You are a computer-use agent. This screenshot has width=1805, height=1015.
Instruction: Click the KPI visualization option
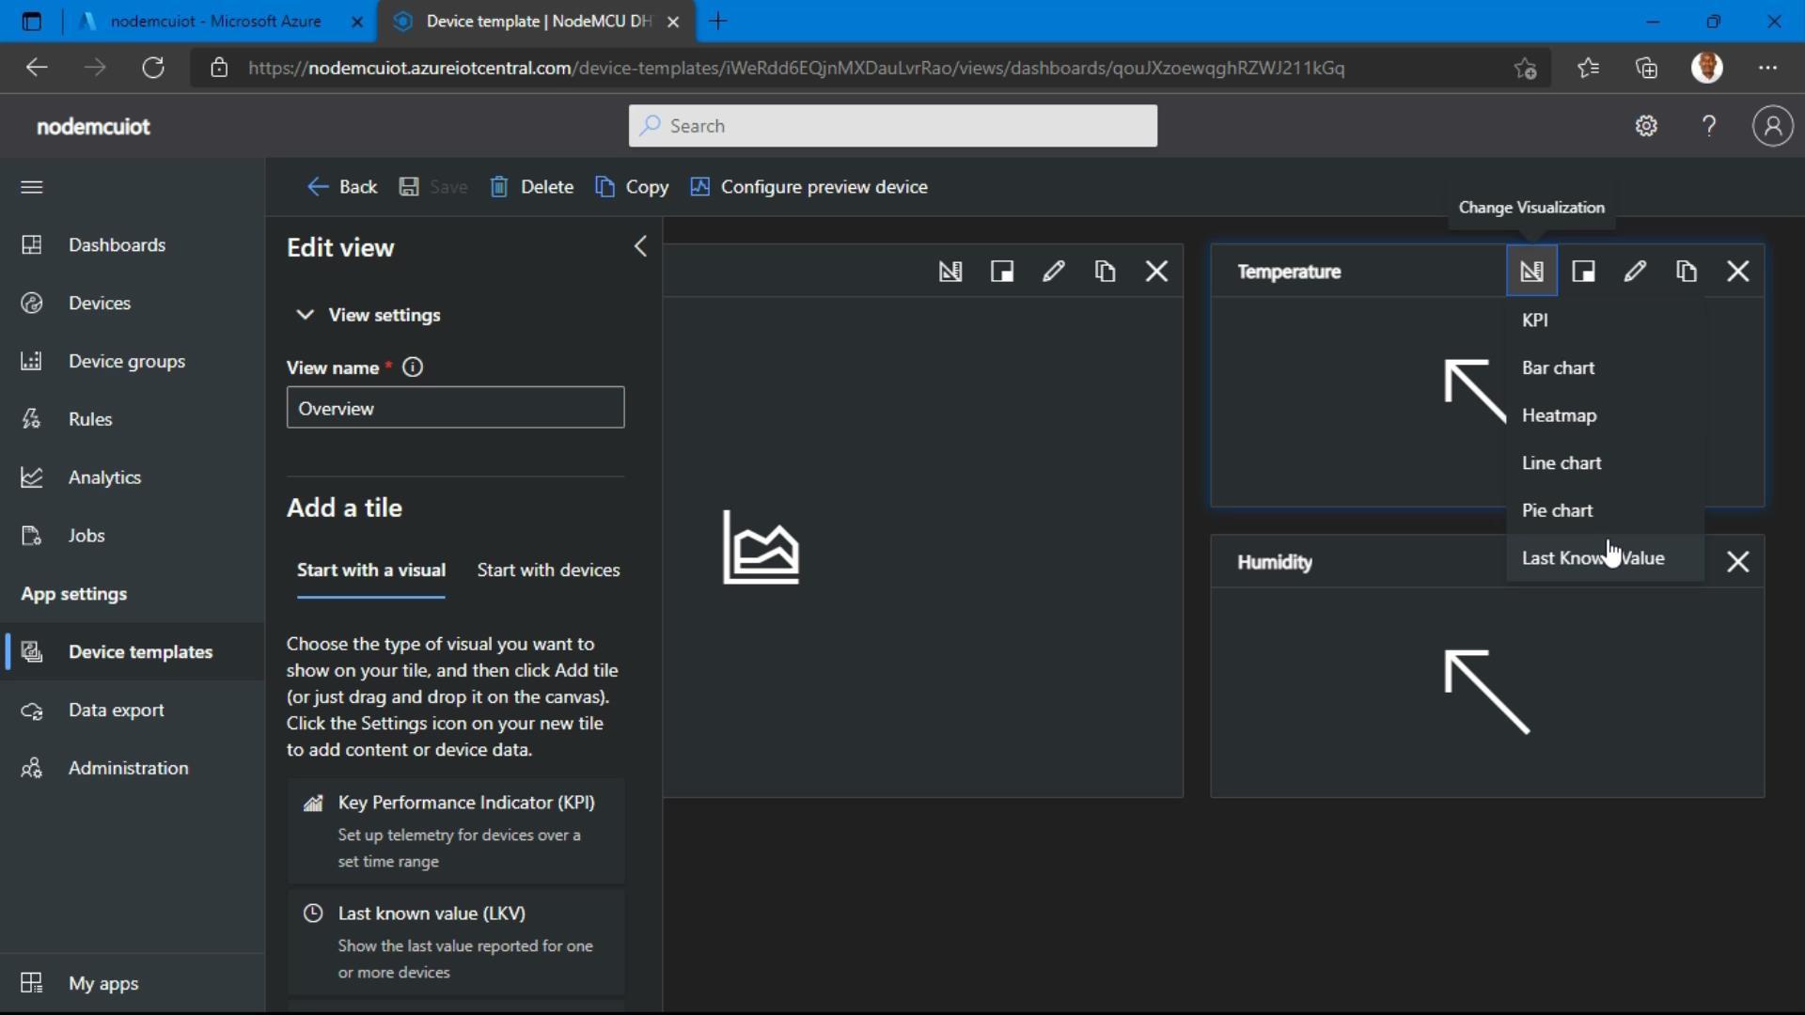pyautogui.click(x=1536, y=320)
